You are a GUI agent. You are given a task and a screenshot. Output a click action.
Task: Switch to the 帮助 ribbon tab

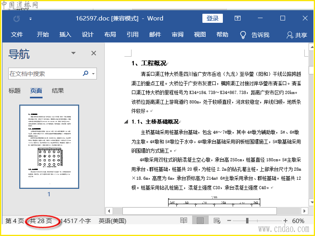(222, 35)
